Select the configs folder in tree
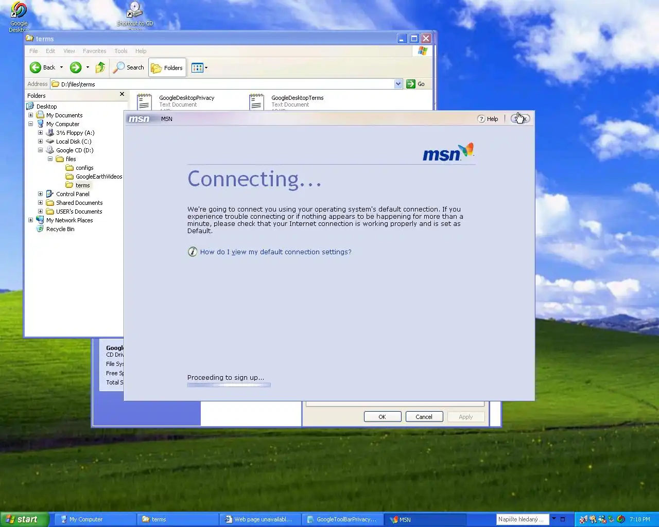 [x=84, y=168]
